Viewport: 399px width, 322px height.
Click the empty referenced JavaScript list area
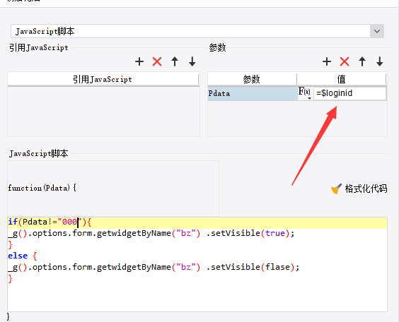[103, 112]
